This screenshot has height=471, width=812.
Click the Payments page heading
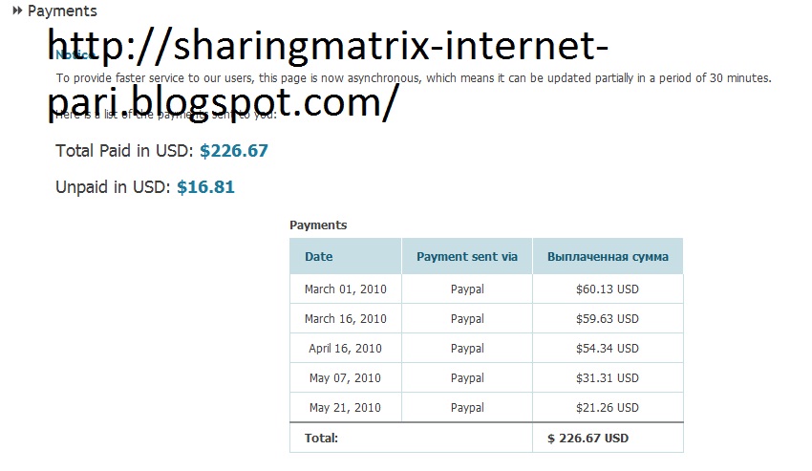(x=62, y=11)
